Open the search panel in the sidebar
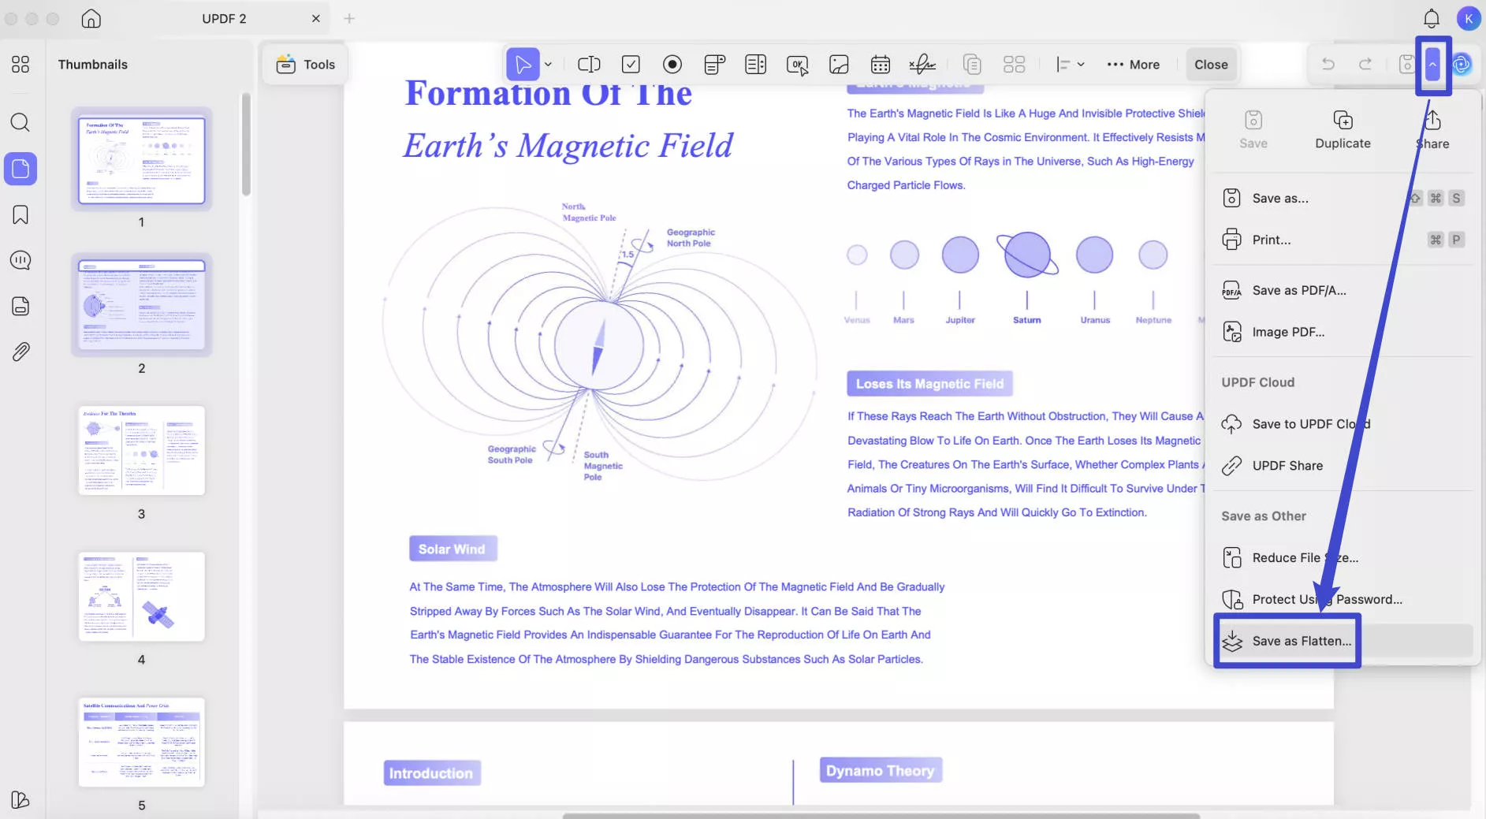The width and height of the screenshot is (1486, 819). coord(20,122)
